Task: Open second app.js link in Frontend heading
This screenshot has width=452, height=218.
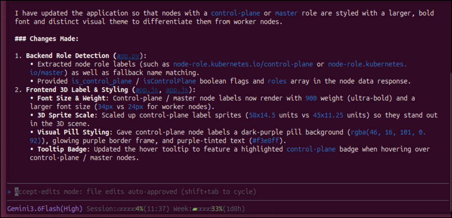Action: click(x=177, y=90)
